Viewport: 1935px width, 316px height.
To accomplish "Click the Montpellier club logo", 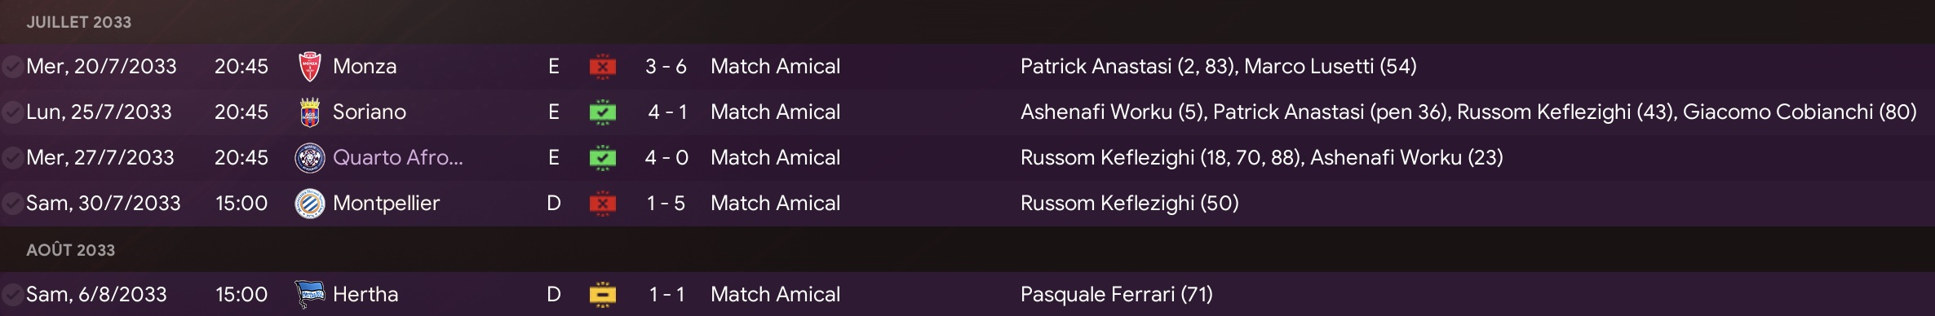I will click(310, 204).
